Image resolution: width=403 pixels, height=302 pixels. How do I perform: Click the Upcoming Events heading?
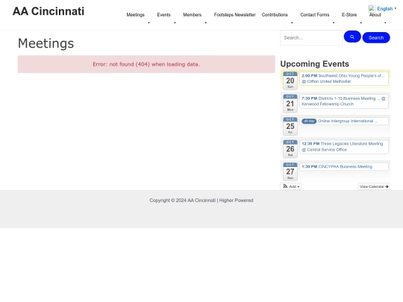[315, 63]
